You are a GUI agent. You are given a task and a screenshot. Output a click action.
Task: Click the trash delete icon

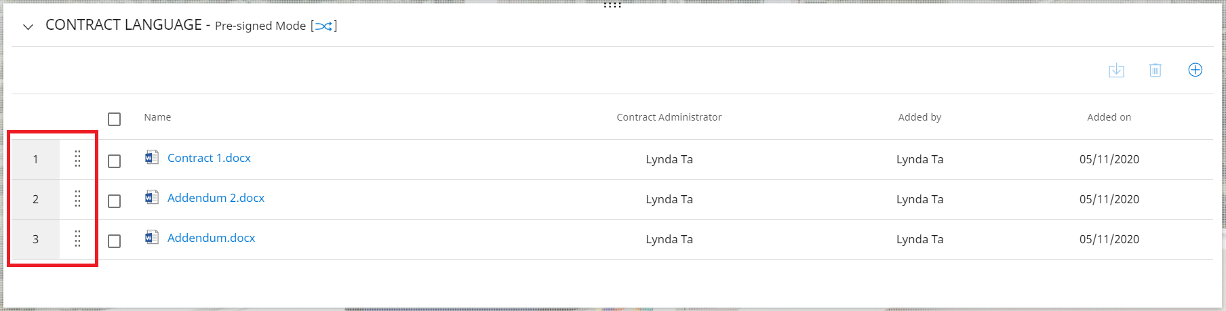pyautogui.click(x=1155, y=70)
